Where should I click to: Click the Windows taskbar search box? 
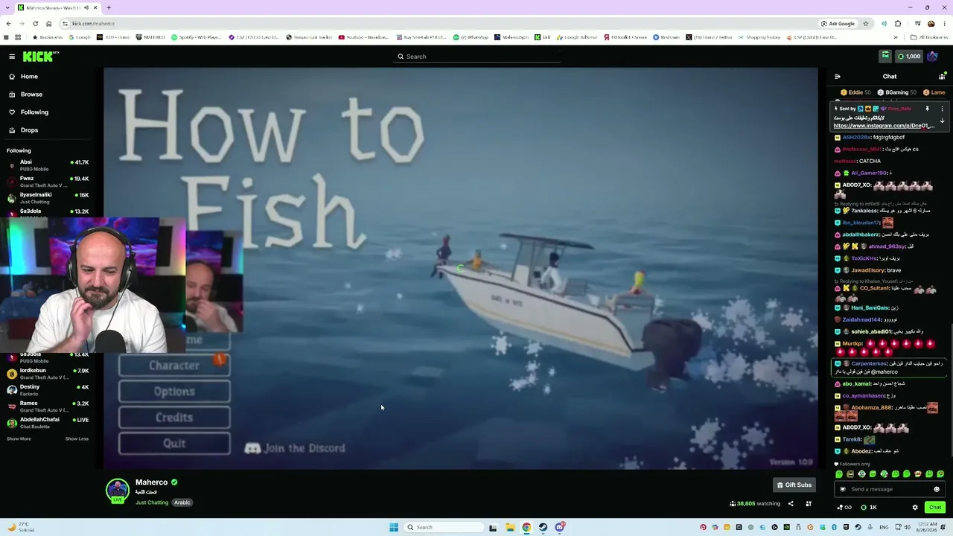444,528
